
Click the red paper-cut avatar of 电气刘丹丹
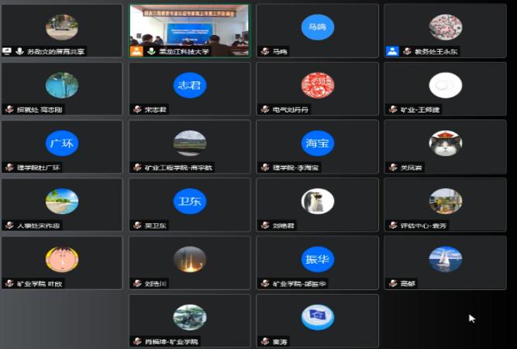click(x=317, y=85)
